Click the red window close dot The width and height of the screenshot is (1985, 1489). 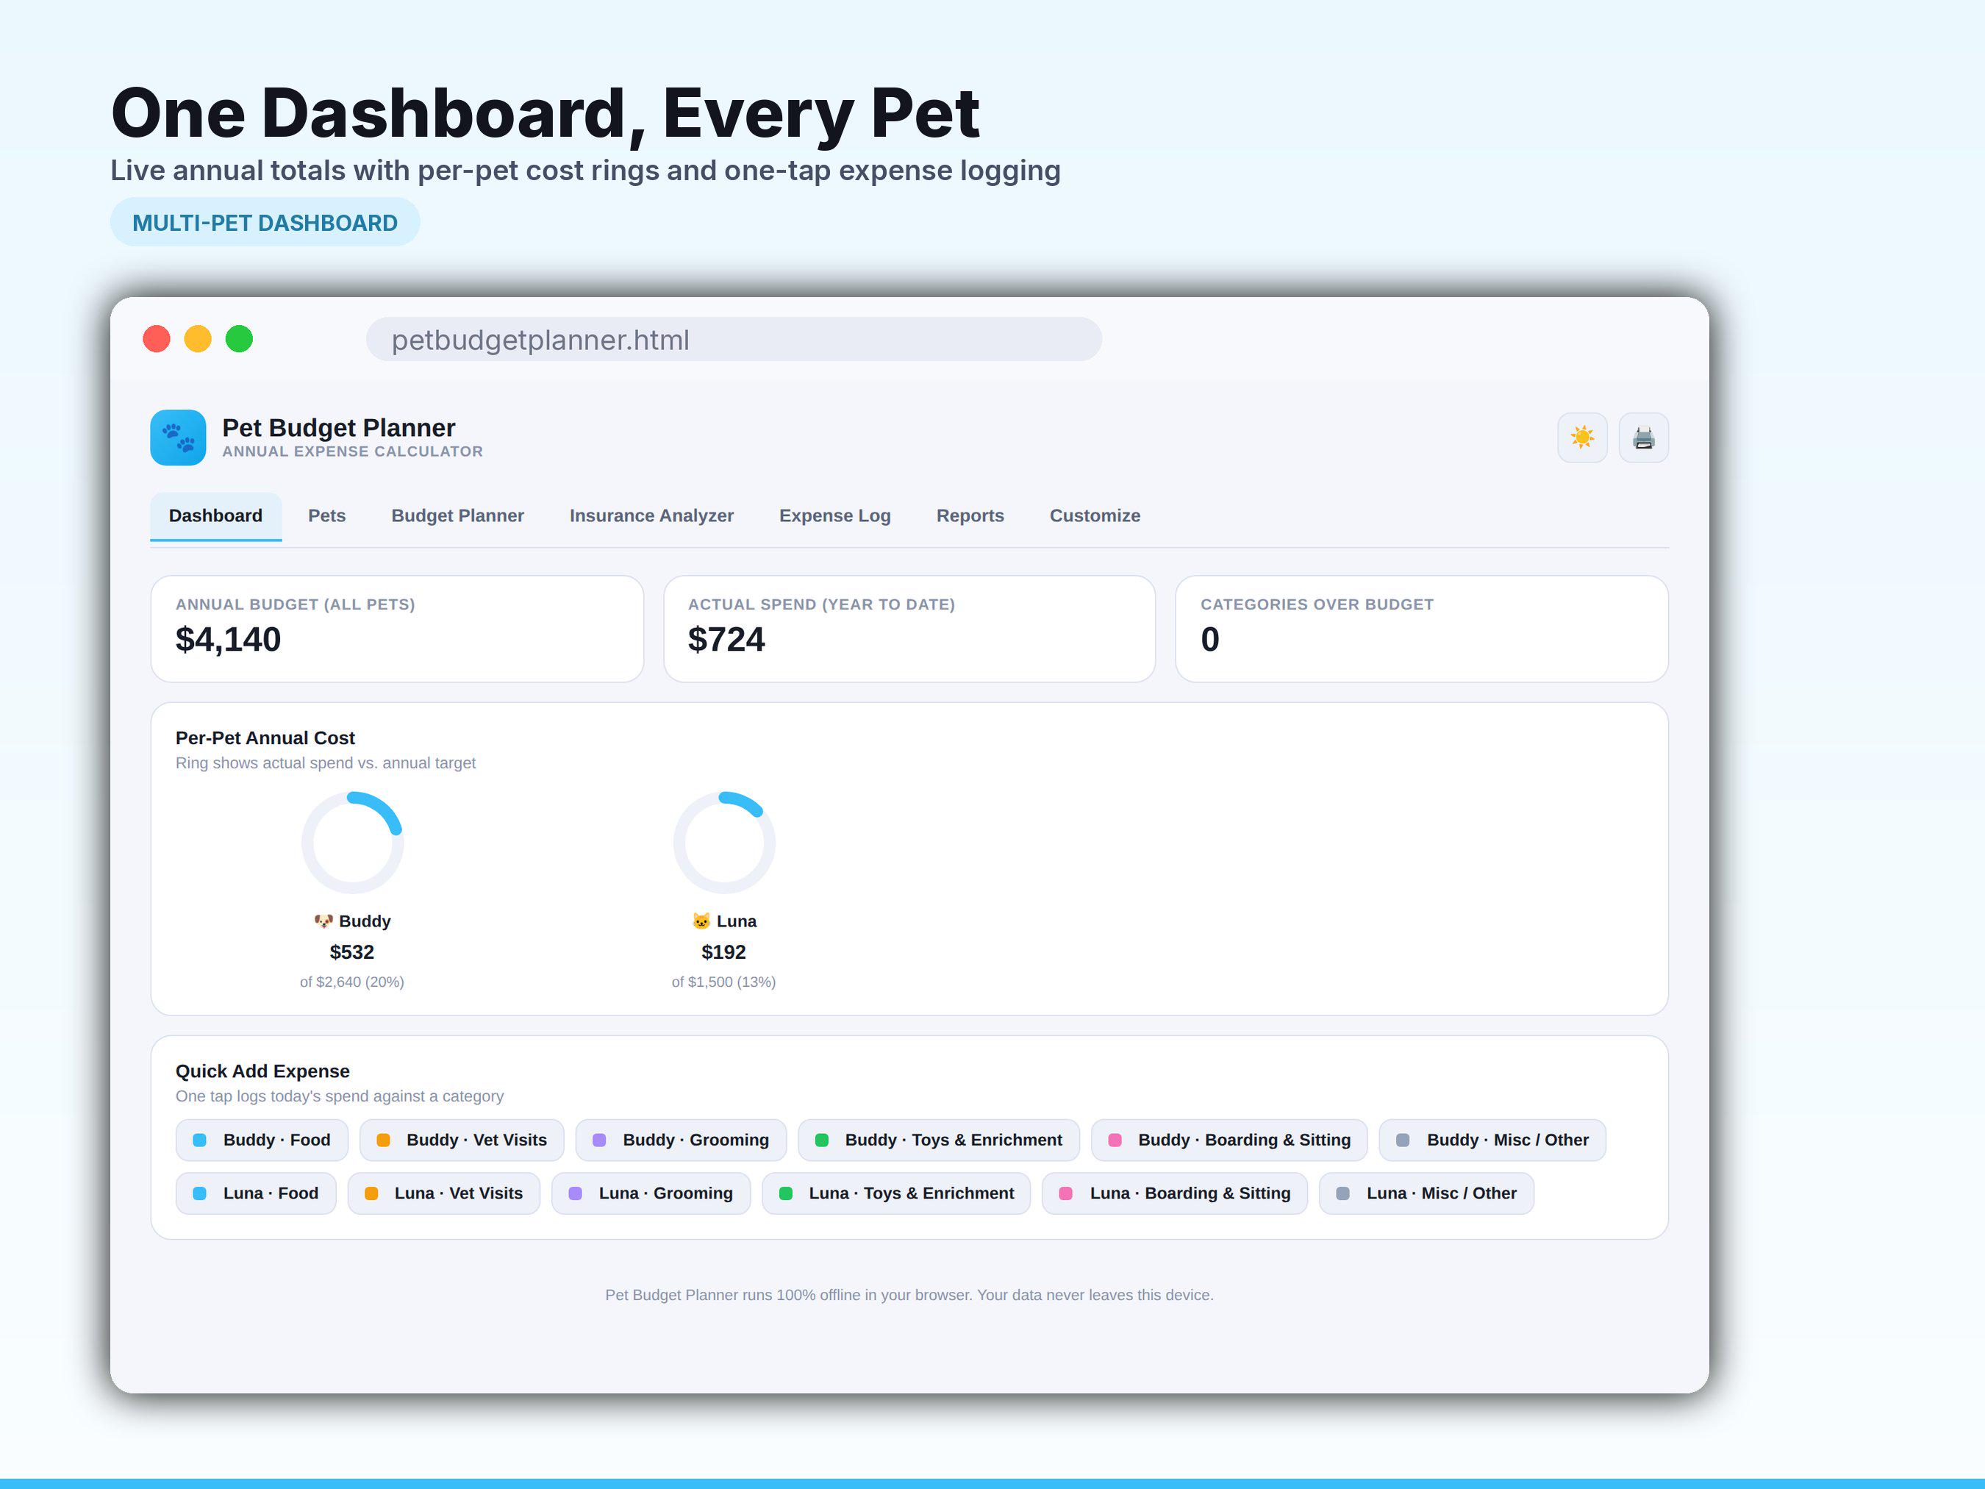[x=156, y=339]
